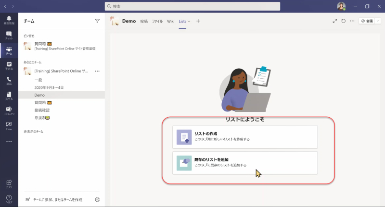Switch to the Wiki tab
385x207 pixels.
171,21
